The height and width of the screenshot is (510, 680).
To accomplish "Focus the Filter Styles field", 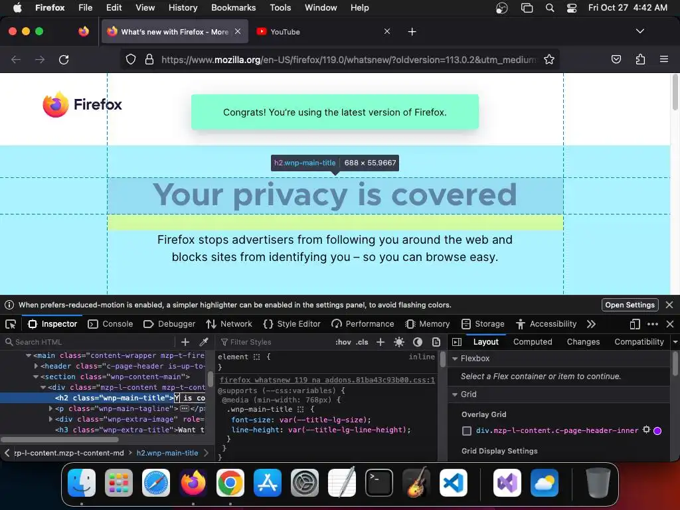I will pyautogui.click(x=276, y=342).
